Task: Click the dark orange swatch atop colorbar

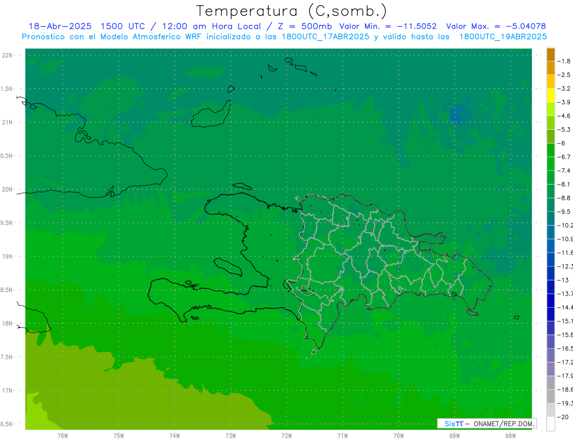Action: (x=551, y=54)
